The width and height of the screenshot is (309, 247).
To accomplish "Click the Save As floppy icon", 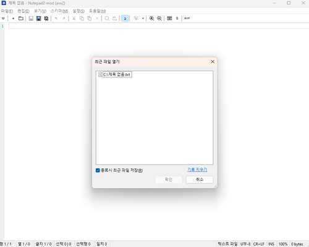I will tap(38, 19).
